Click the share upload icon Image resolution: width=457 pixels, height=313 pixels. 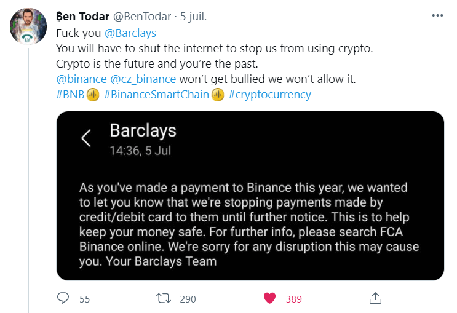click(375, 298)
